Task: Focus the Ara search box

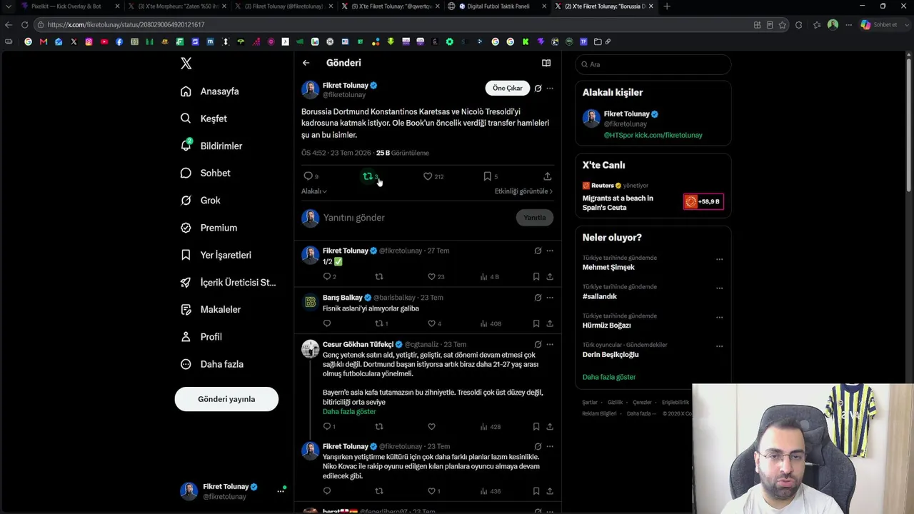Action: 653,64
